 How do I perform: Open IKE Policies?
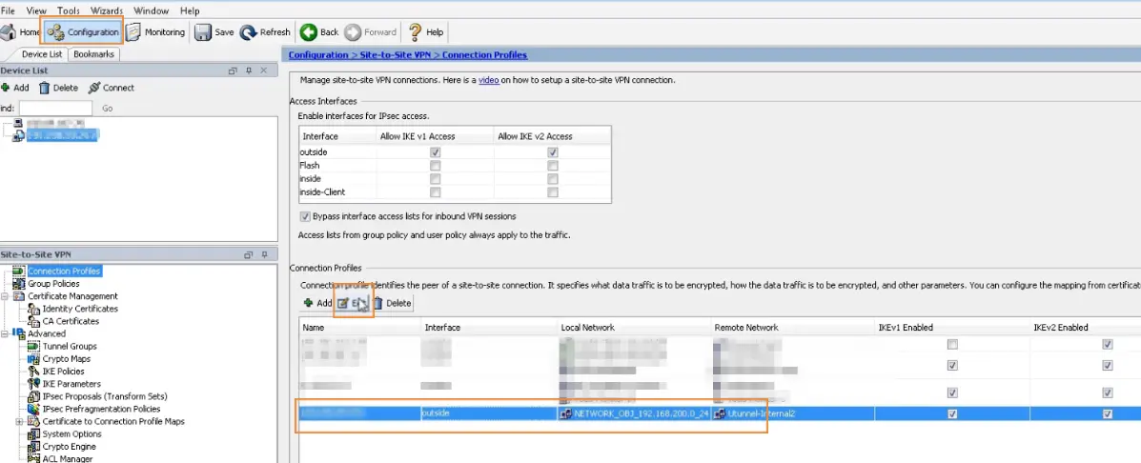[x=65, y=372]
